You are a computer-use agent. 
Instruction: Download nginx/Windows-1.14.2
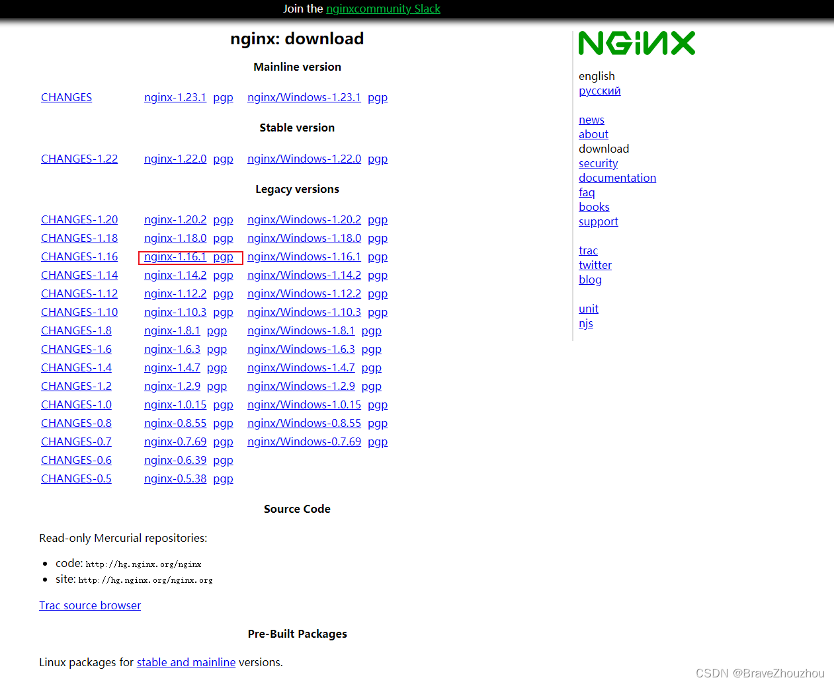click(304, 275)
